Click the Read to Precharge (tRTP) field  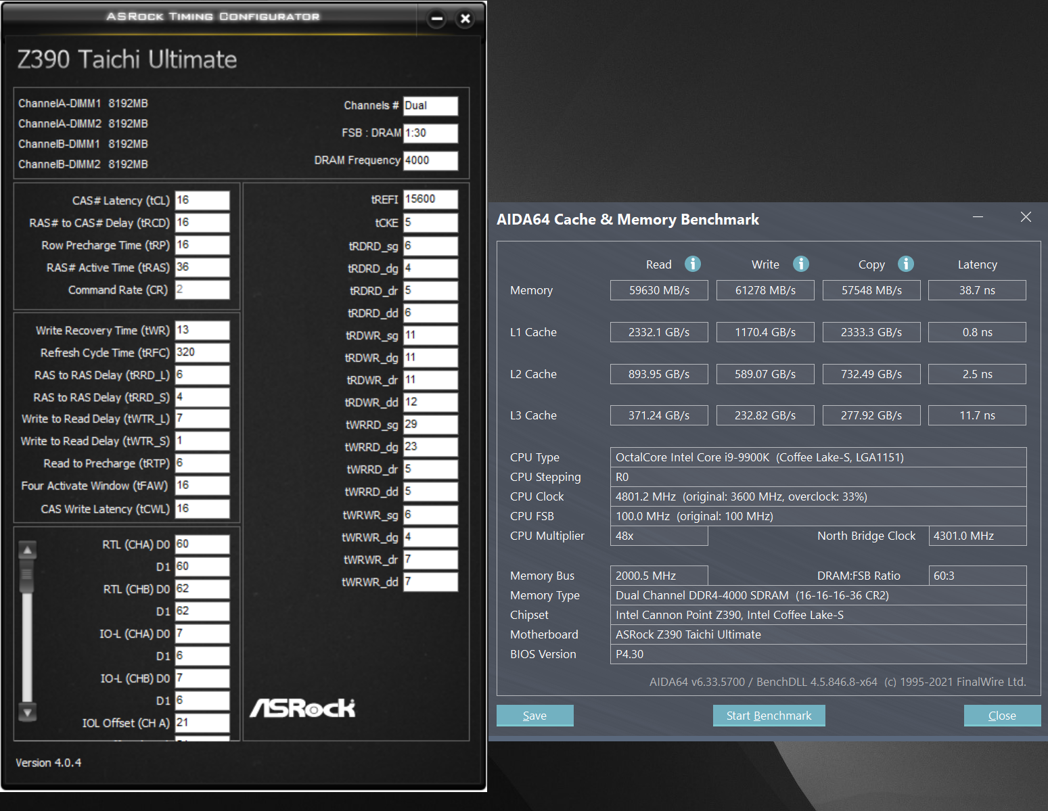[202, 463]
